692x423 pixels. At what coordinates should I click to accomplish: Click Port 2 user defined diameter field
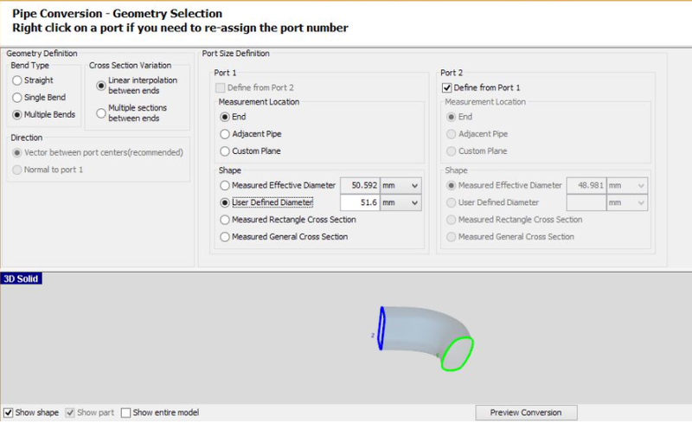tap(586, 202)
